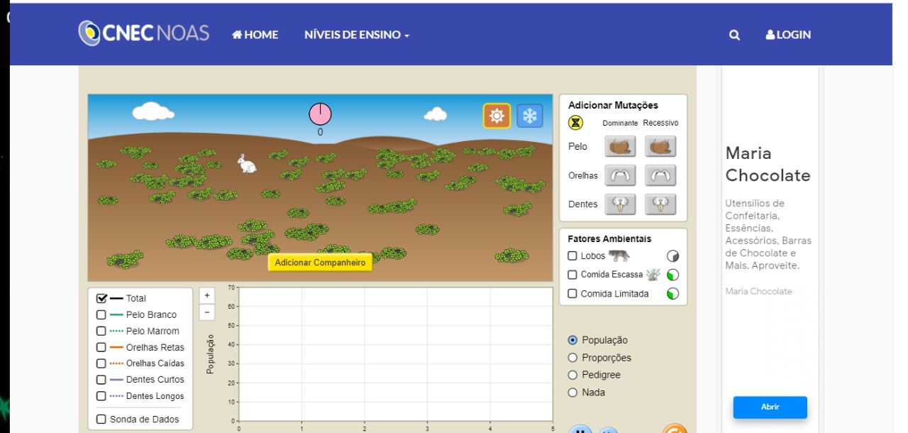This screenshot has width=908, height=433.
Task: Enable the Comida Escassa checkbox
Action: pos(572,275)
